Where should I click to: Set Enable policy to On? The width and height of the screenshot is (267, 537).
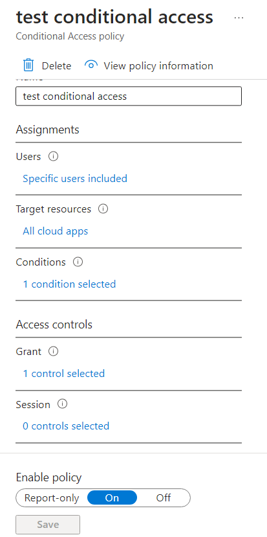(x=112, y=497)
